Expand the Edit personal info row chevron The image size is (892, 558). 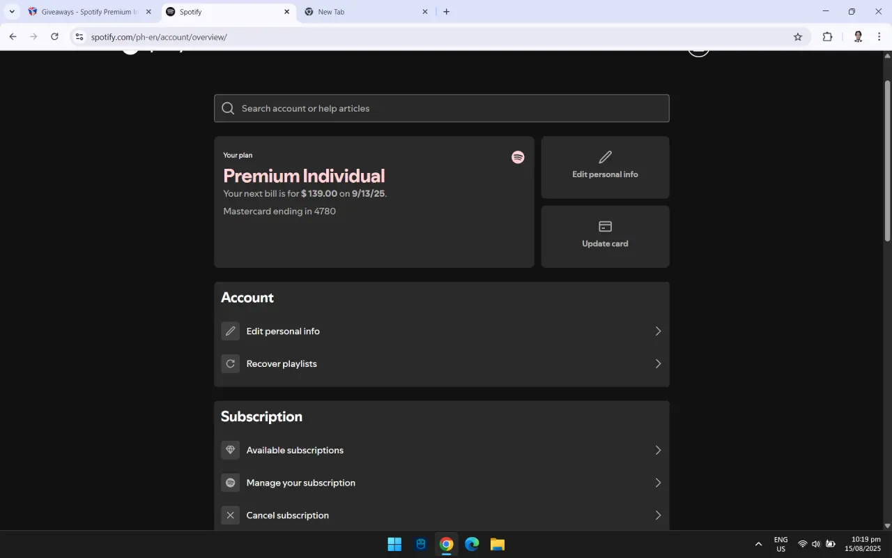pos(658,331)
